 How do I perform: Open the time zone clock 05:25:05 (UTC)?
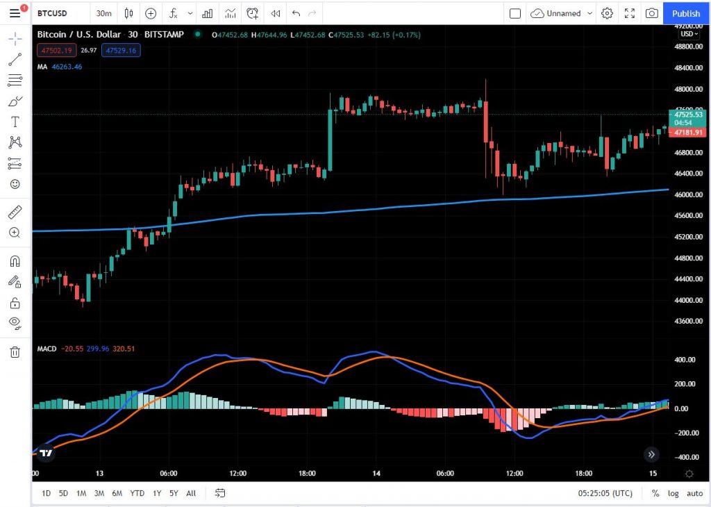605,493
